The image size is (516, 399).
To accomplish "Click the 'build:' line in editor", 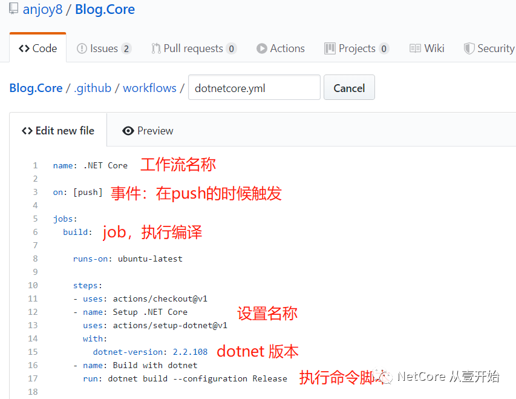I will click(x=77, y=232).
